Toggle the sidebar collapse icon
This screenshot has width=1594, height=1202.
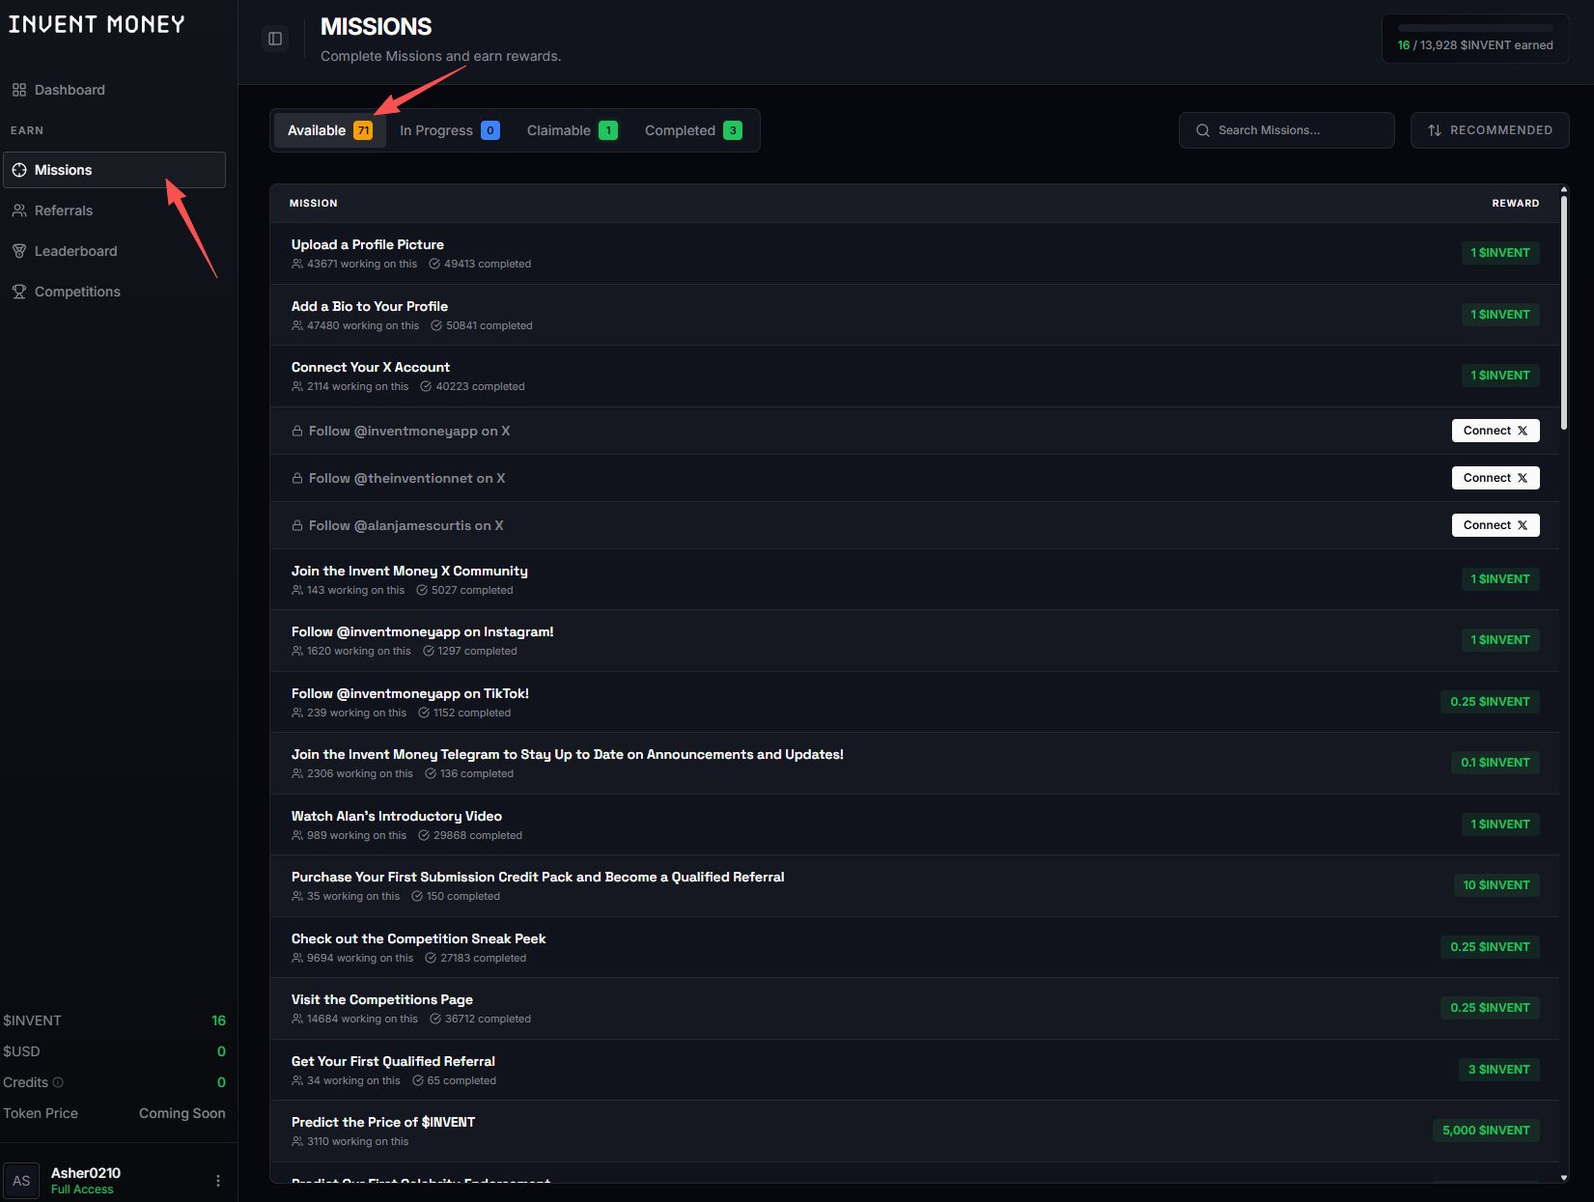[275, 39]
